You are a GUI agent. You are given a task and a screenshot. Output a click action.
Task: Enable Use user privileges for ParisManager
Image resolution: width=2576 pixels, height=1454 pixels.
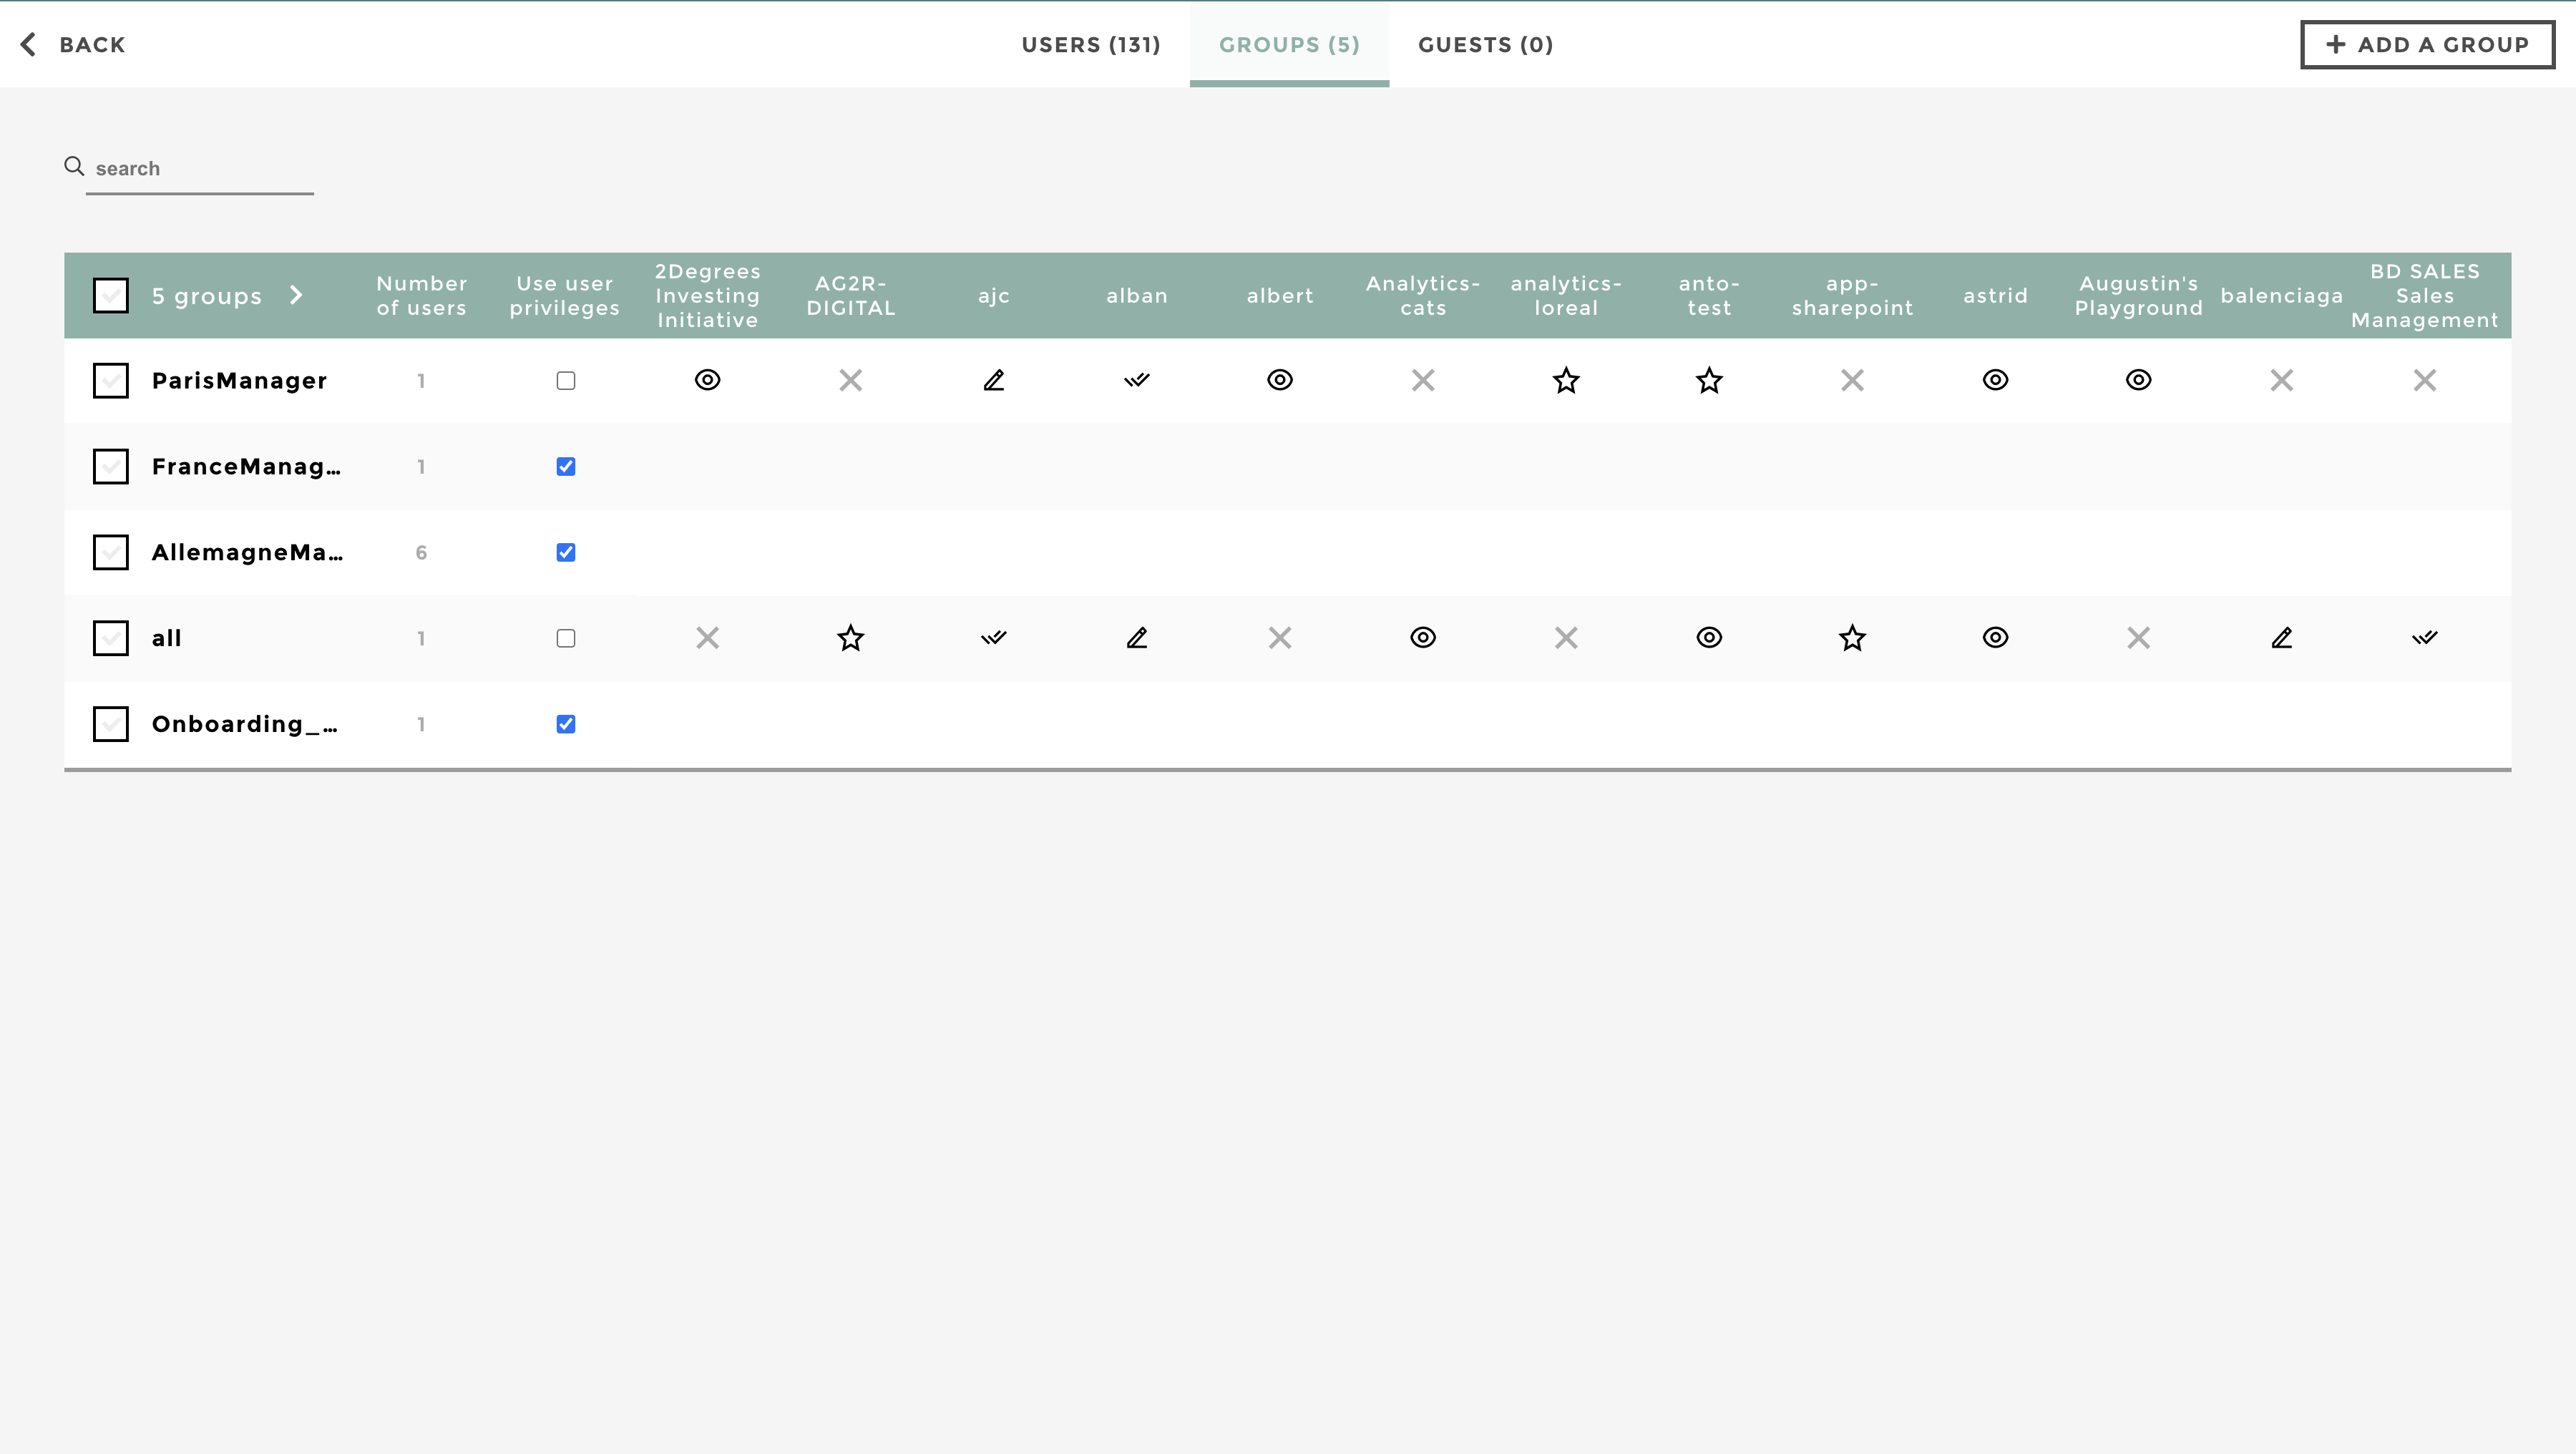click(x=566, y=380)
